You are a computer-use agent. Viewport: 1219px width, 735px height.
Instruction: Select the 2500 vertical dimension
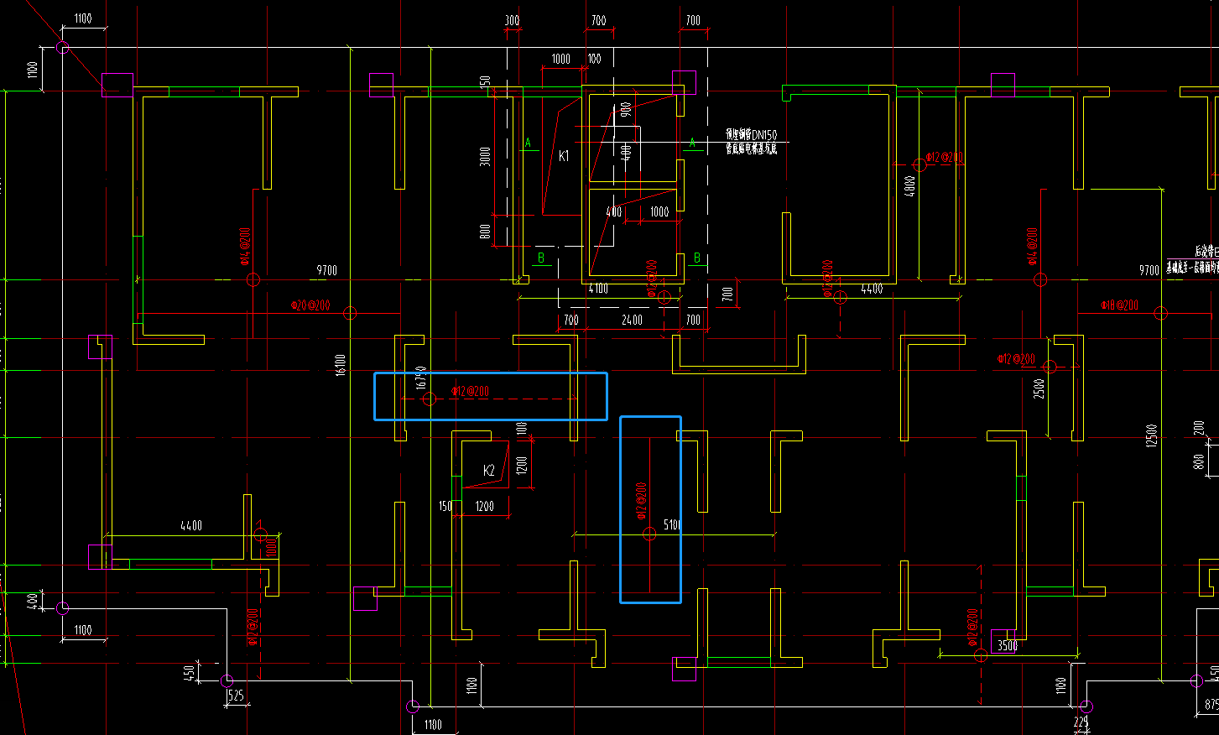(x=1039, y=388)
